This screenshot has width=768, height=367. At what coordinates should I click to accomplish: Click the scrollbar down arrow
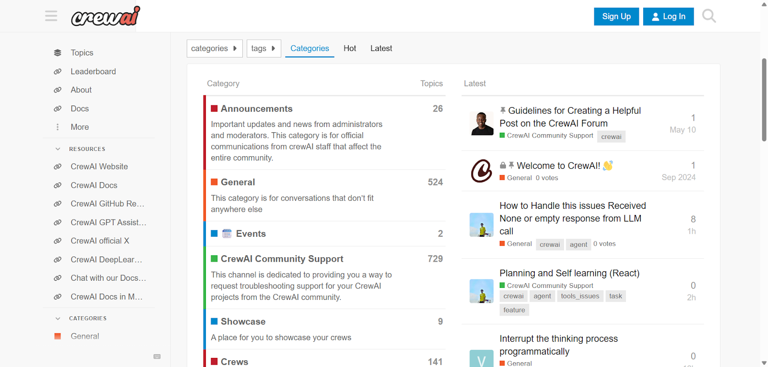(x=764, y=363)
